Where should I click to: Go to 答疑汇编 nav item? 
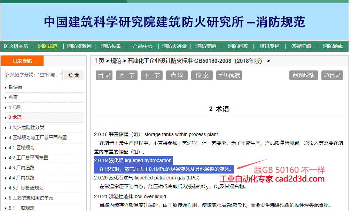click(301, 46)
